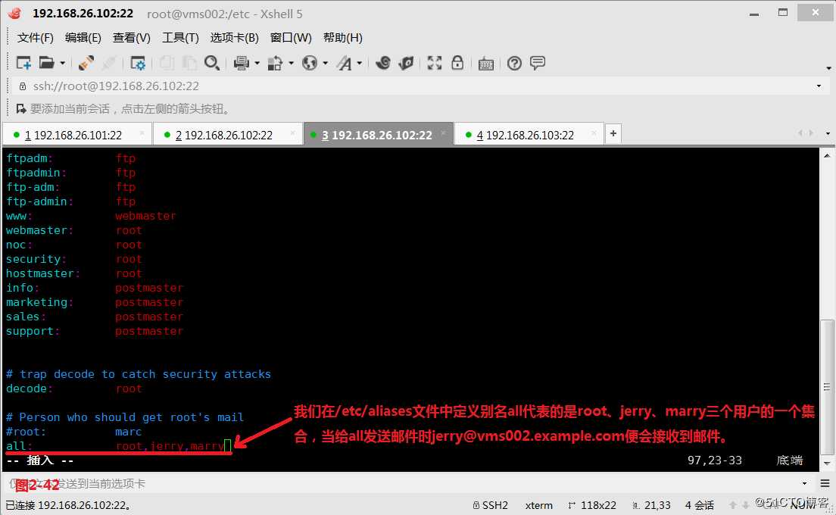Click the '#root:' commented line
This screenshot has height=515, width=836.
(74, 432)
